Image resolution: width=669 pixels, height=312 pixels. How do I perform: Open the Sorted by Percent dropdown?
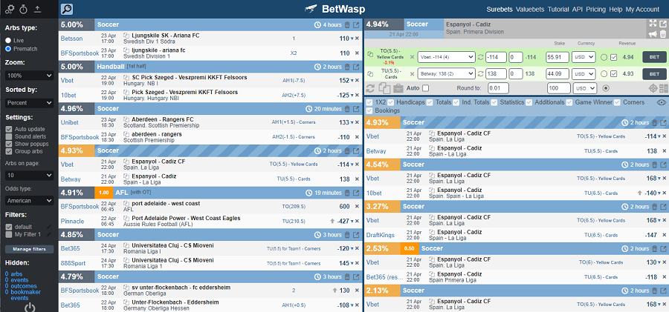[30, 102]
